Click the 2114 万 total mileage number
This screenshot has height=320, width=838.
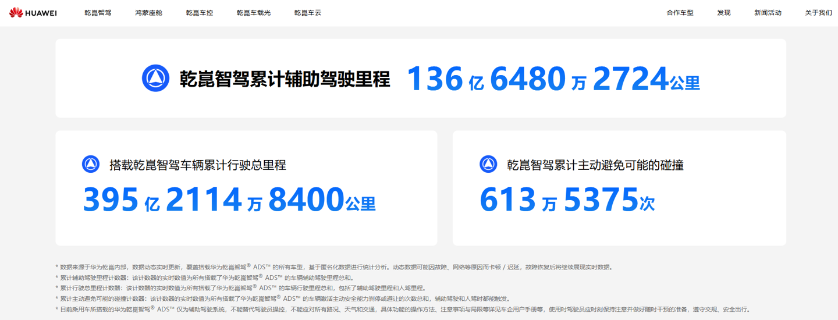[214, 200]
